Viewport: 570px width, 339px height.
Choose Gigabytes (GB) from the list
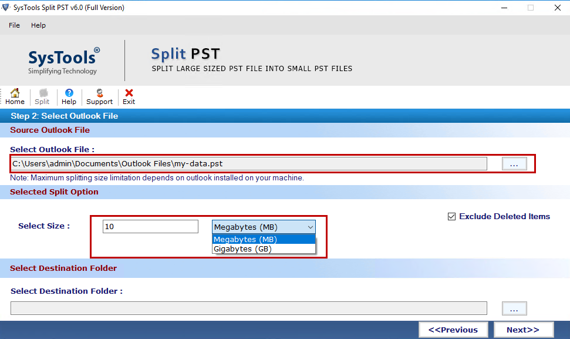click(264, 249)
